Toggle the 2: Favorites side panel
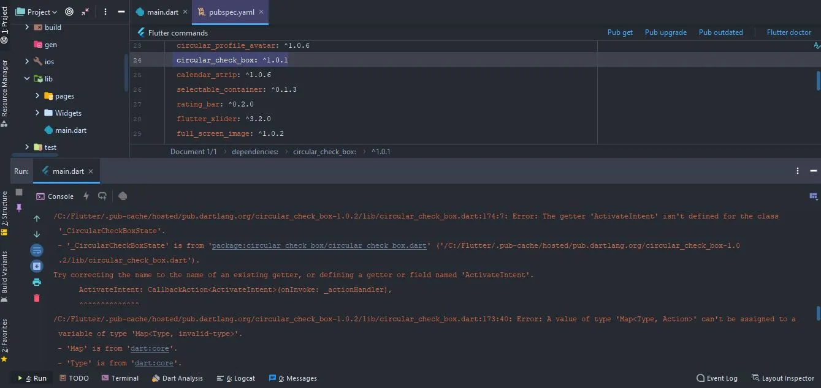The height and width of the screenshot is (388, 821). [5, 340]
